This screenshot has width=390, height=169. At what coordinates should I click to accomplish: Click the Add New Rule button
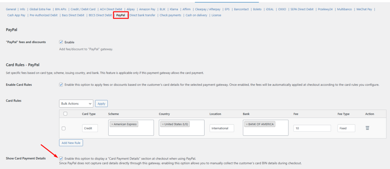[x=71, y=143]
